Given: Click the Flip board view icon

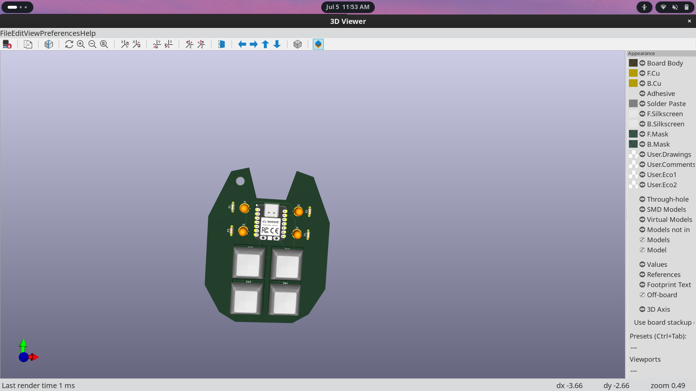Looking at the screenshot, I should pos(221,44).
